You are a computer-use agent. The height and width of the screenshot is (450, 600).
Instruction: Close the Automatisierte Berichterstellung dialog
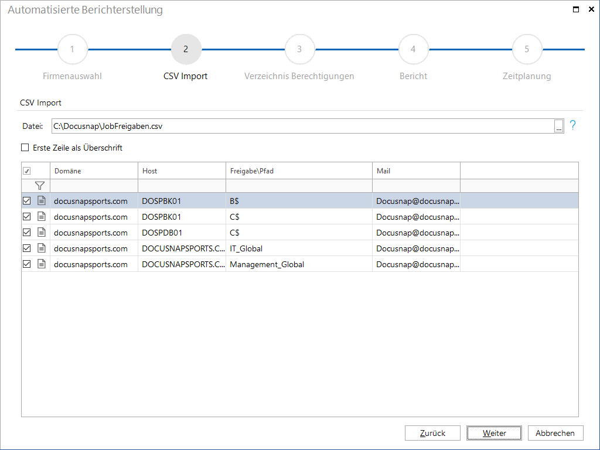coord(591,9)
